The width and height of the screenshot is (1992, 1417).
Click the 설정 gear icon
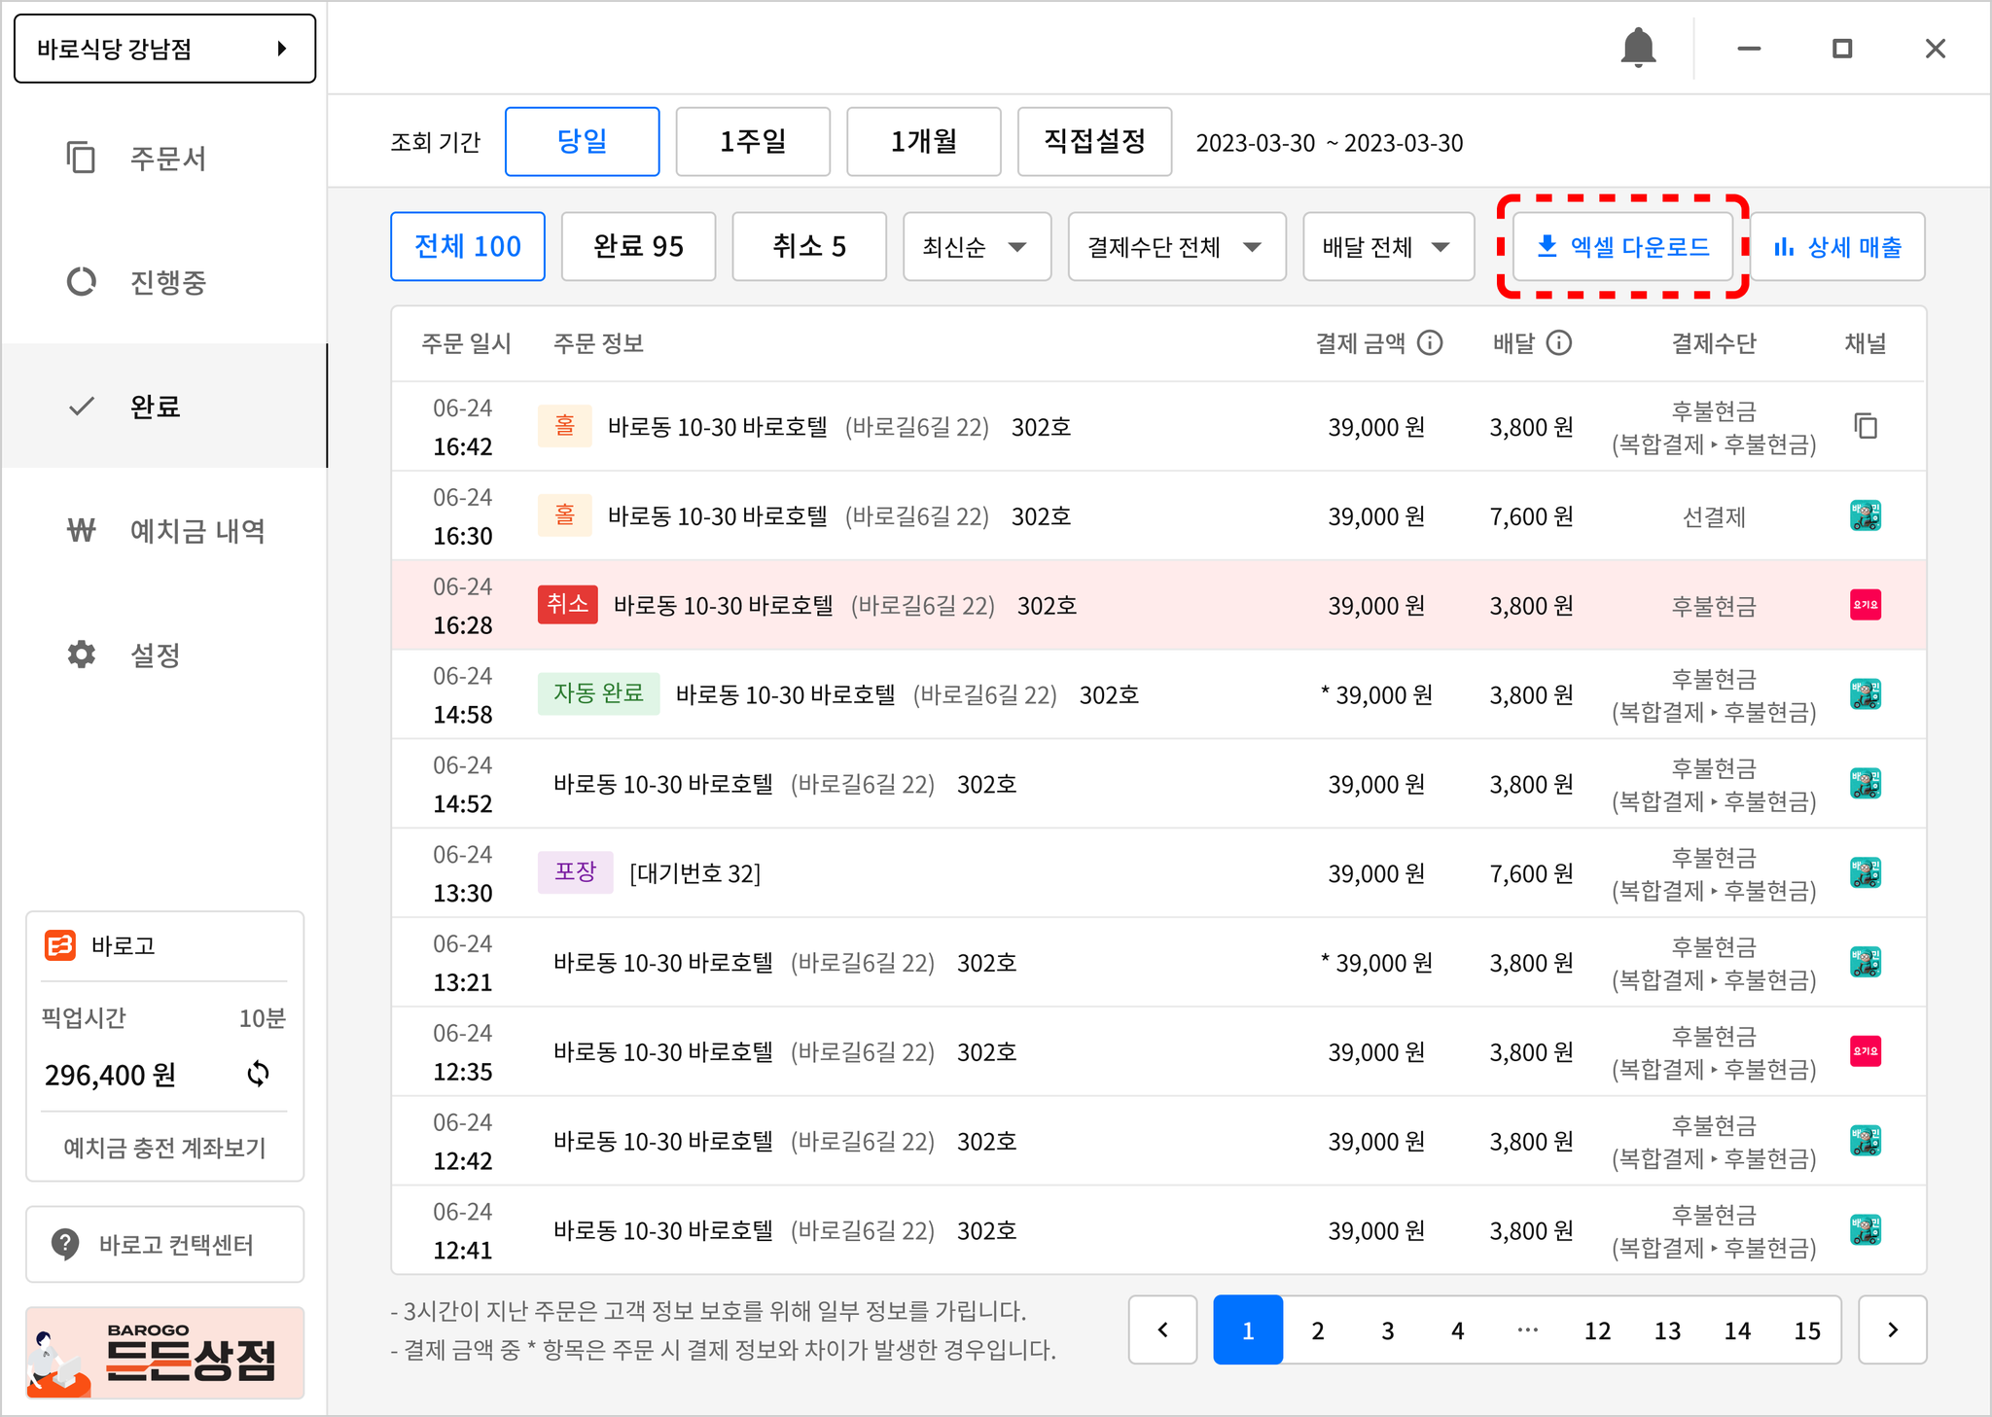click(82, 655)
